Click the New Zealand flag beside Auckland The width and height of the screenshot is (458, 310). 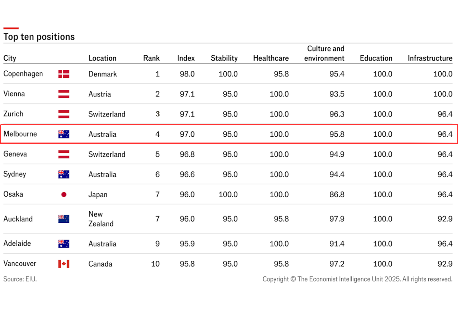coord(64,219)
